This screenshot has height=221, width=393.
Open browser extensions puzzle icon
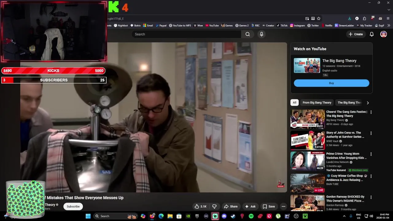point(364,18)
